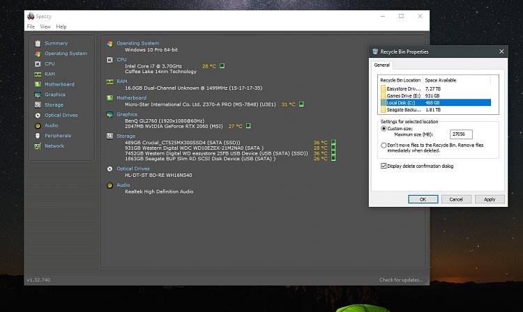Select Seagate Backup row in locations list
523x312 pixels.
(436, 109)
